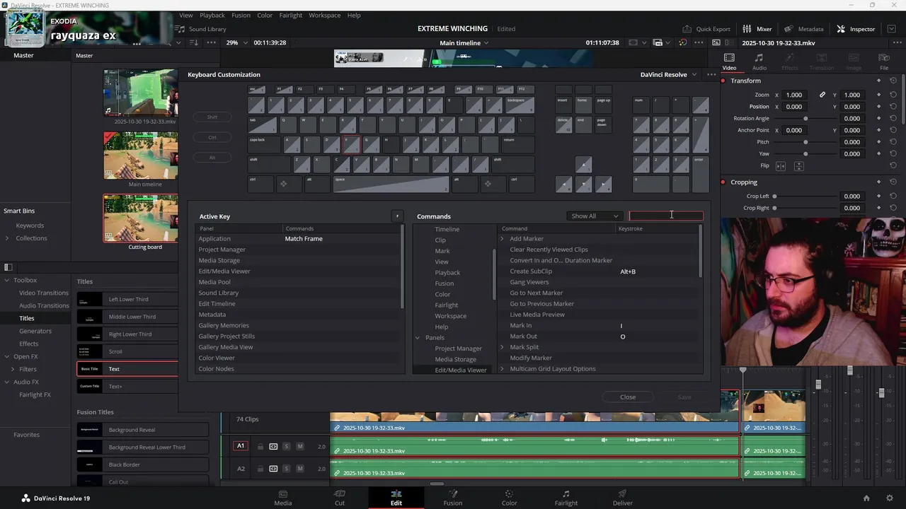Open the Main timeline name dropdown
Screen dimensions: 906x509
(464, 42)
